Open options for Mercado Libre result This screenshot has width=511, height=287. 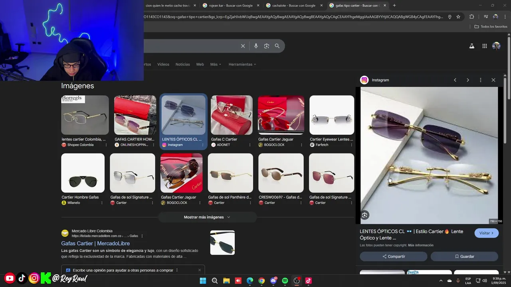click(142, 236)
